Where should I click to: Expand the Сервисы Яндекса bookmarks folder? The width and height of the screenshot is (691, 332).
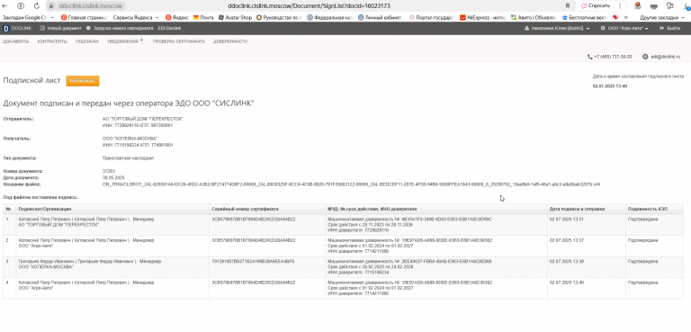tap(136, 18)
